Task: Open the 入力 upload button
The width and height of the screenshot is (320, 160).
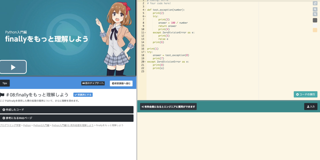Action: tap(311, 107)
